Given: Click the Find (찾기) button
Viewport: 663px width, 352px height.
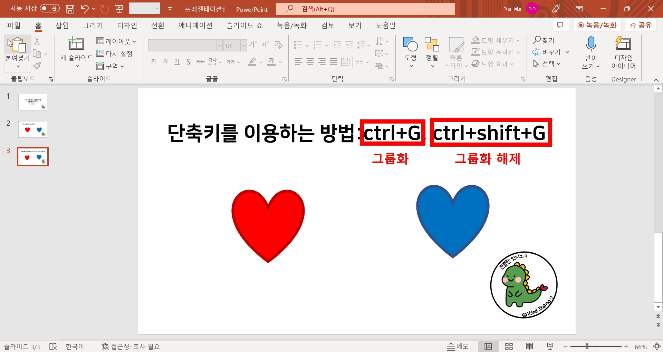Looking at the screenshot, I should click(544, 40).
